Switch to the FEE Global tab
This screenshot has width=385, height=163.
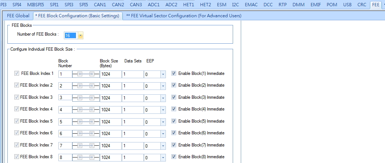(18, 16)
